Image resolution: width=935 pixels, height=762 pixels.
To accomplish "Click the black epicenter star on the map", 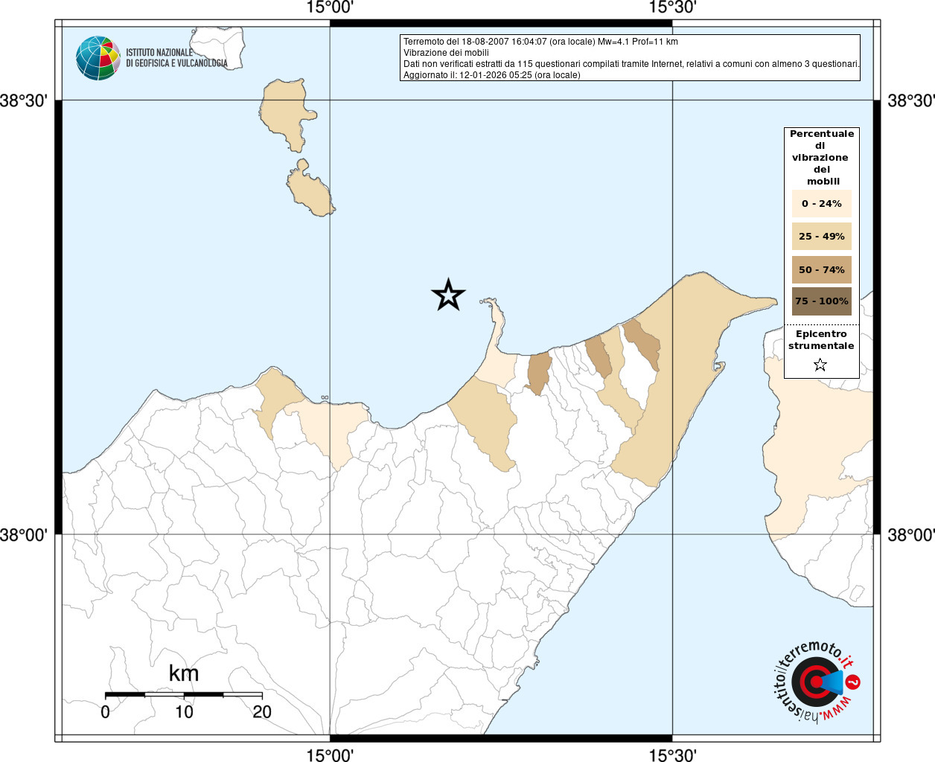I will (448, 295).
